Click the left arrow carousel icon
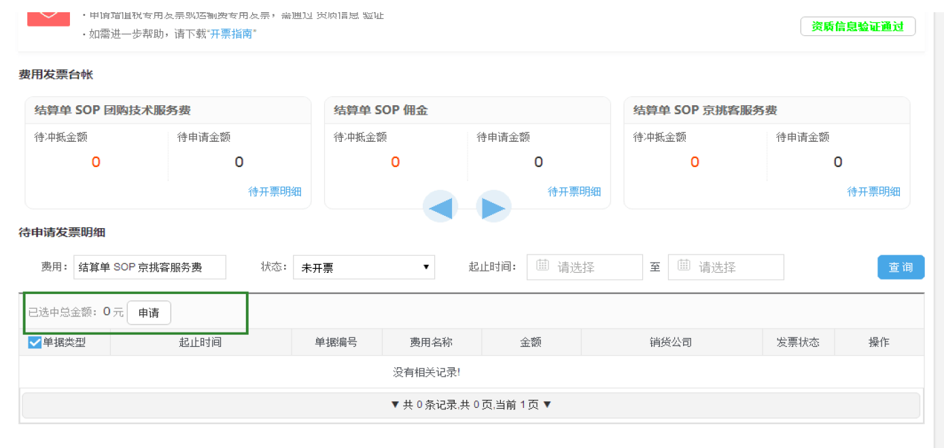 440,207
